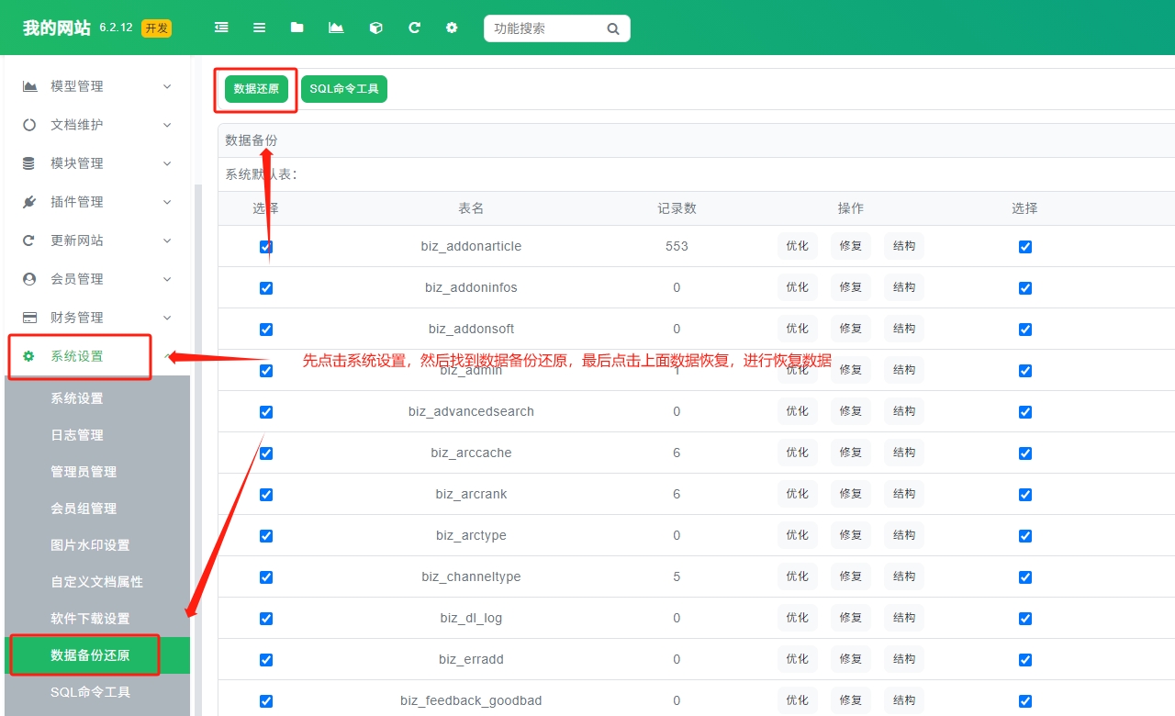Collapse the 系统设置 menu chevron
1175x716 pixels.
point(167,356)
